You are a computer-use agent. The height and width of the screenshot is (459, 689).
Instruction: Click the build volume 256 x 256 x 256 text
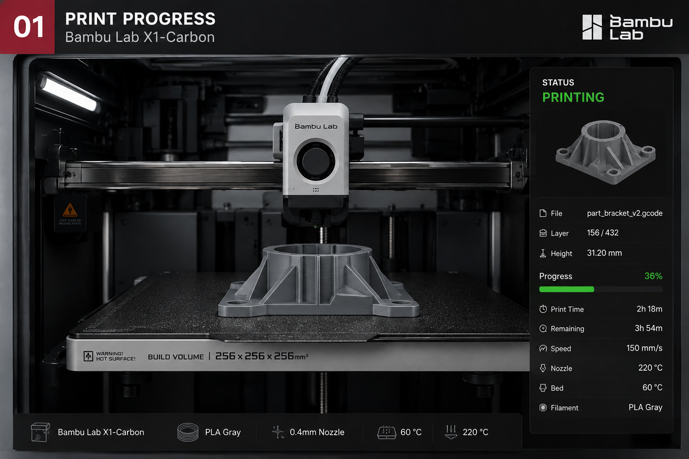[x=262, y=356]
